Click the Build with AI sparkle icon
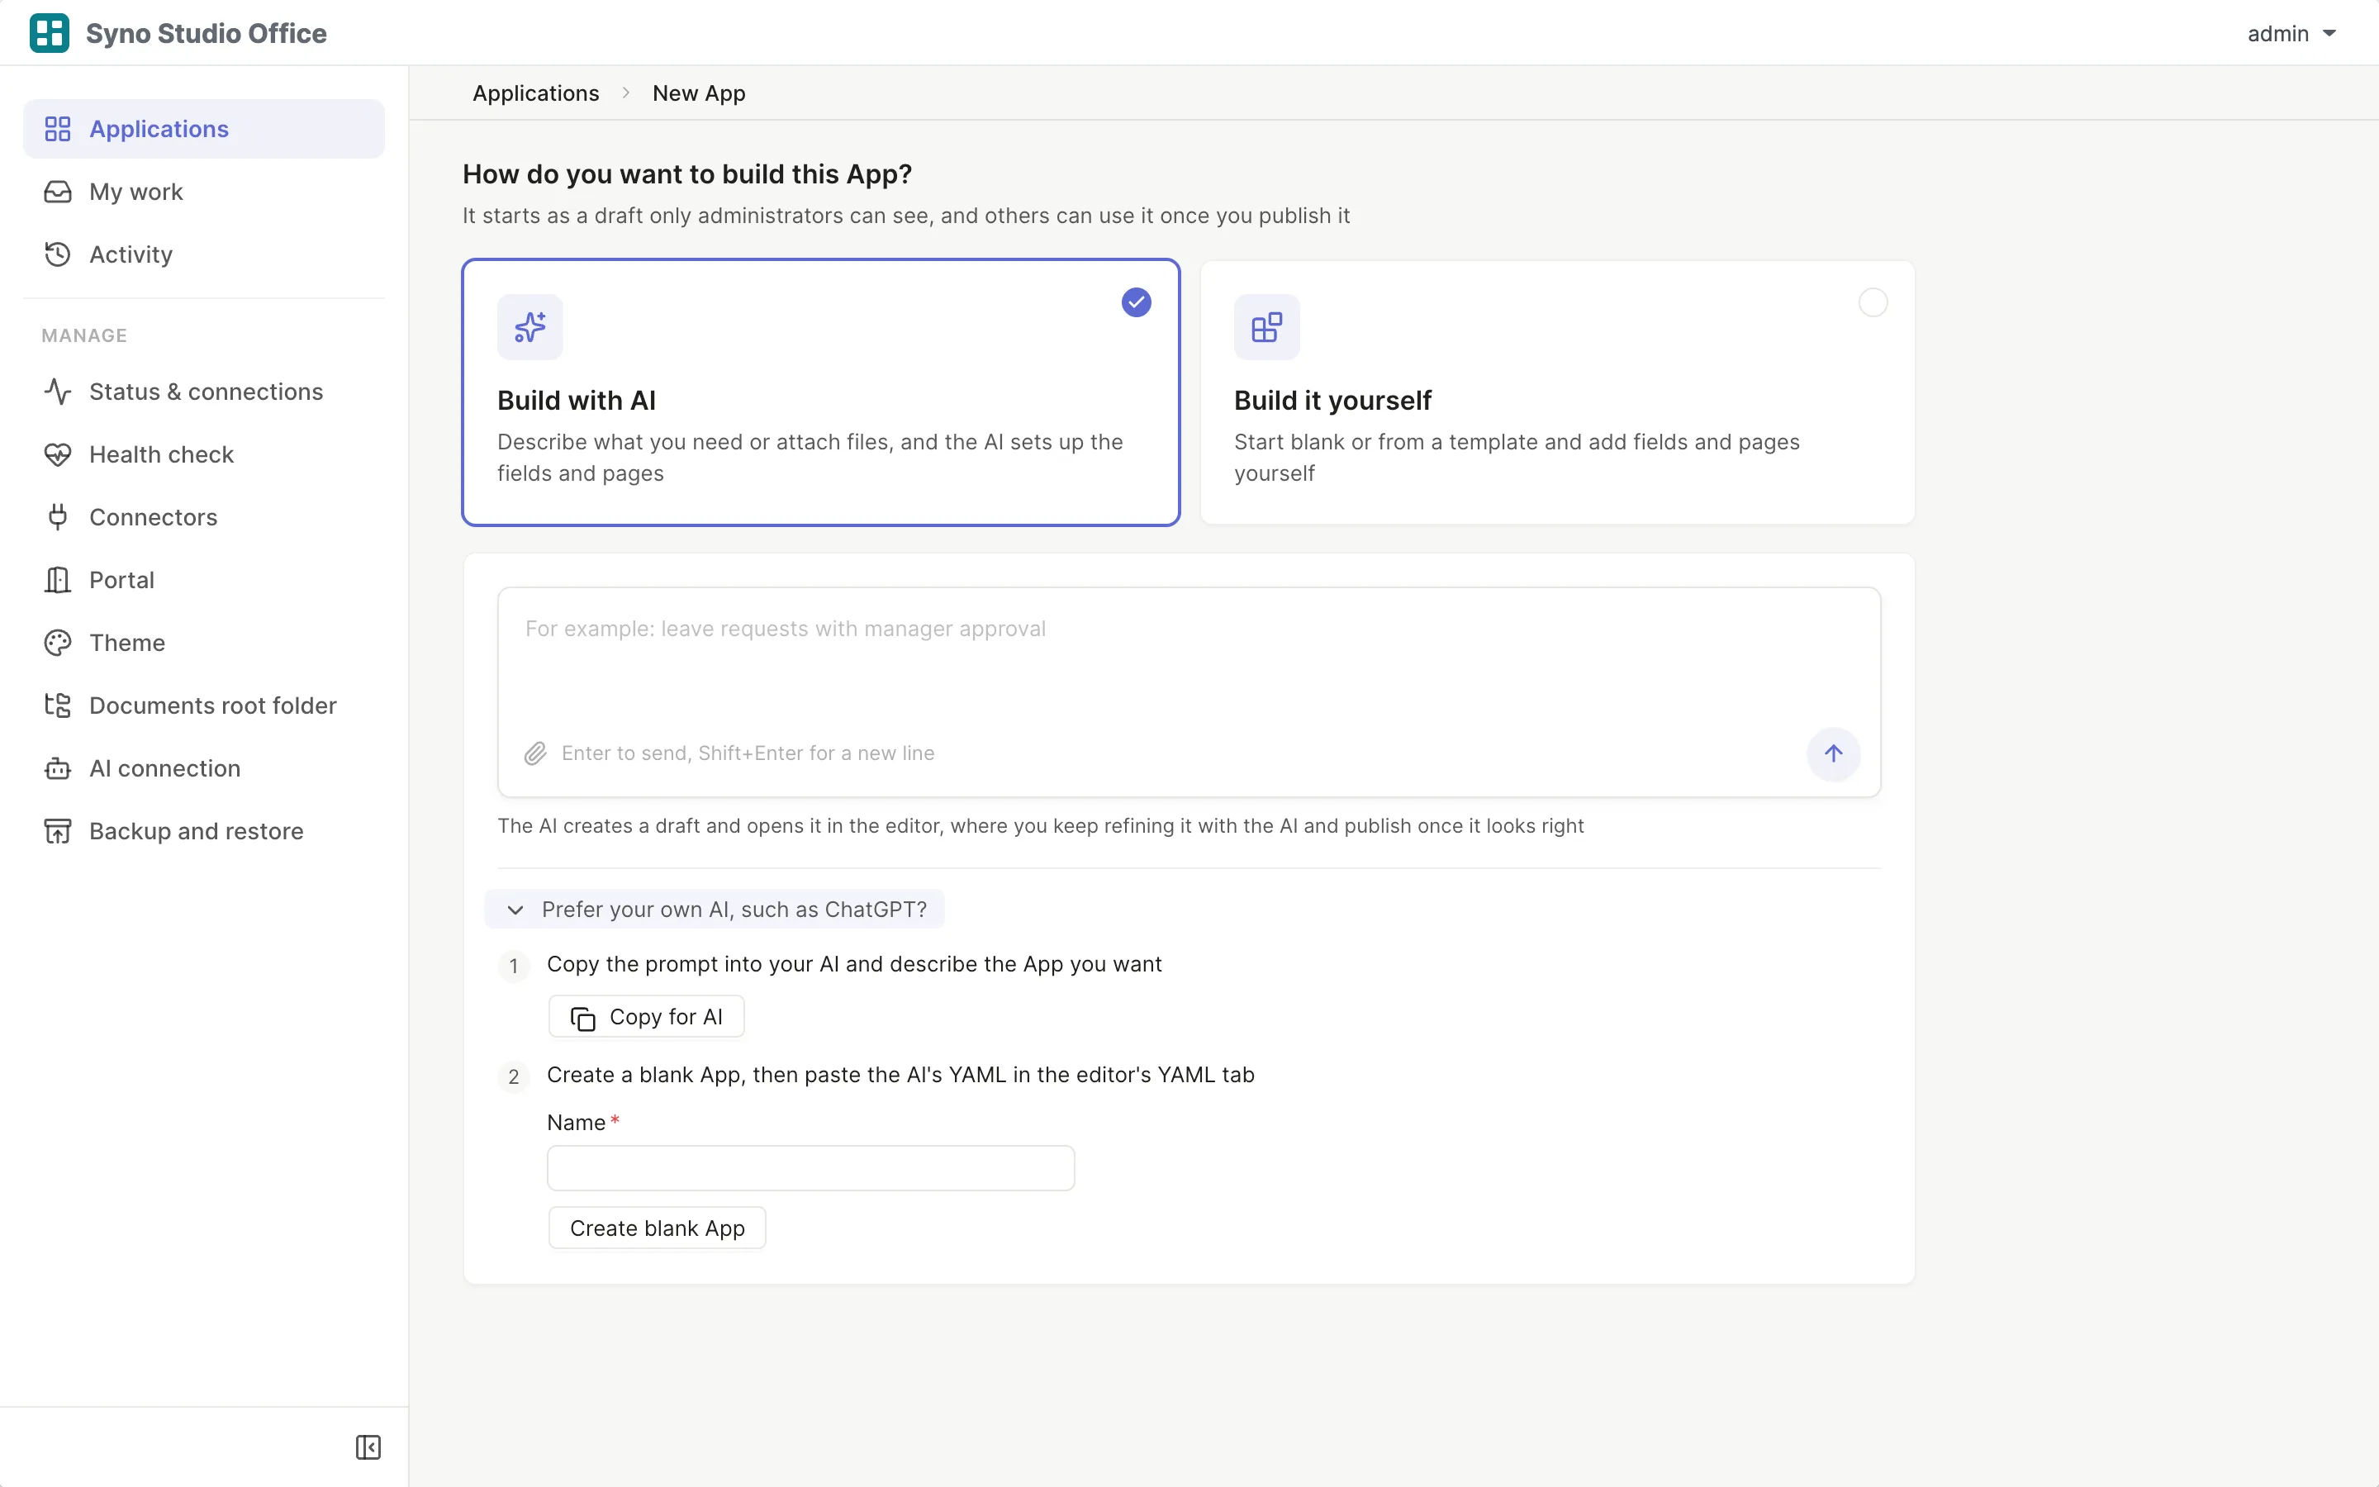This screenshot has height=1487, width=2379. [529, 327]
